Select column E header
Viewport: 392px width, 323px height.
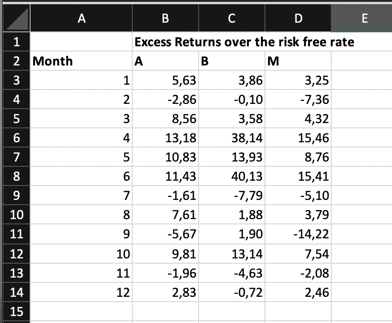364,18
